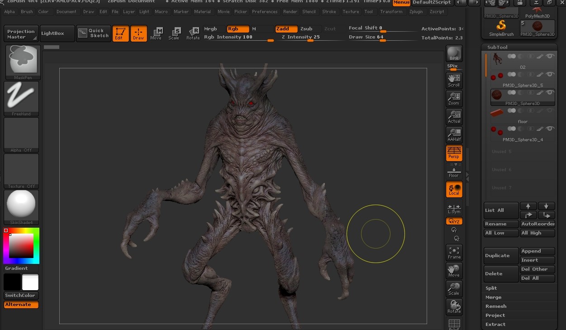566x330 pixels.
Task: Click the right-shelf Rotate view icon
Action: (x=454, y=306)
